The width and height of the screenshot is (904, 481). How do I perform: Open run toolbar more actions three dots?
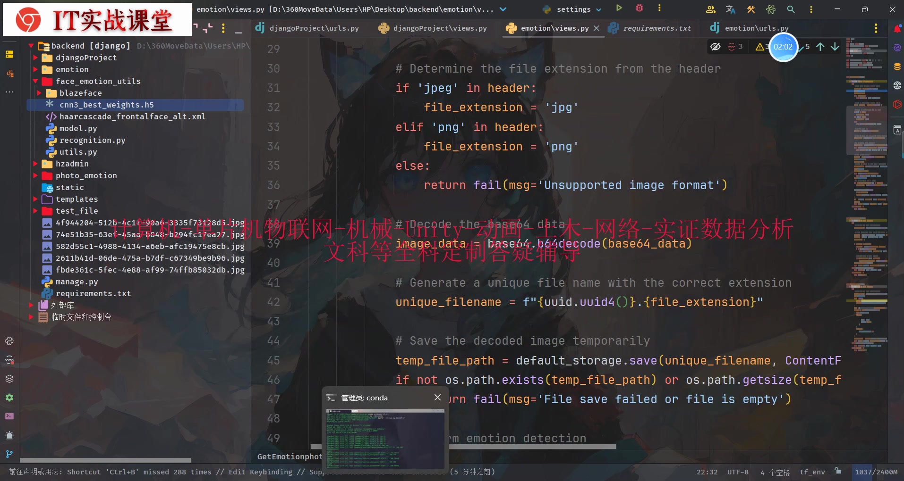point(659,8)
